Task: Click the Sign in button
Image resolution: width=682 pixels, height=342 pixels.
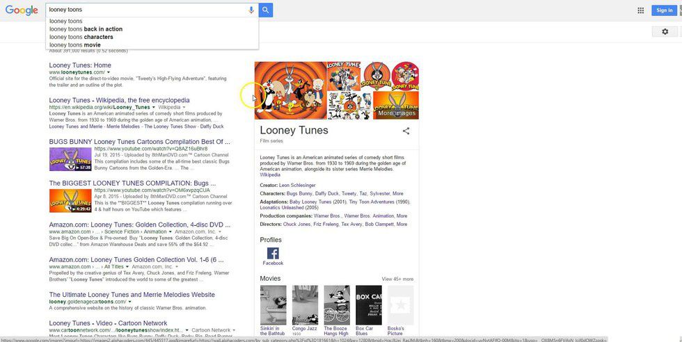Action: (665, 10)
